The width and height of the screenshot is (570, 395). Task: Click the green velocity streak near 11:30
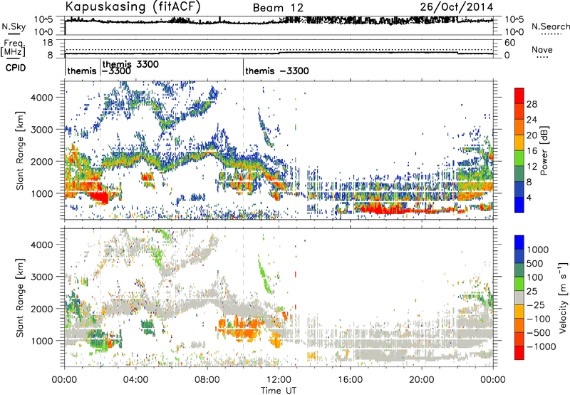point(264,274)
